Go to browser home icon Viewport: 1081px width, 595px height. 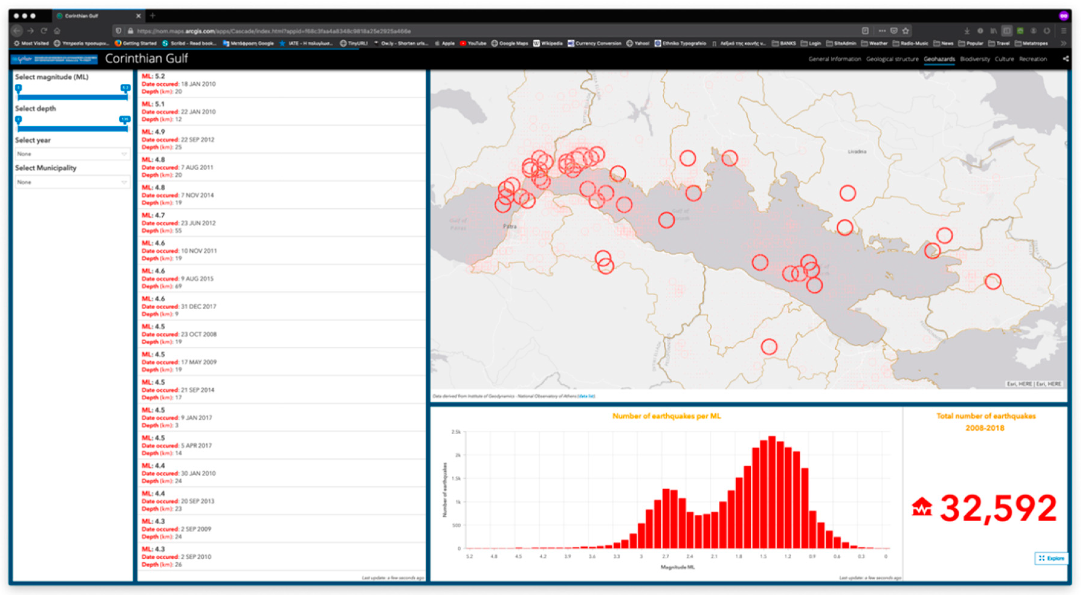pos(57,31)
